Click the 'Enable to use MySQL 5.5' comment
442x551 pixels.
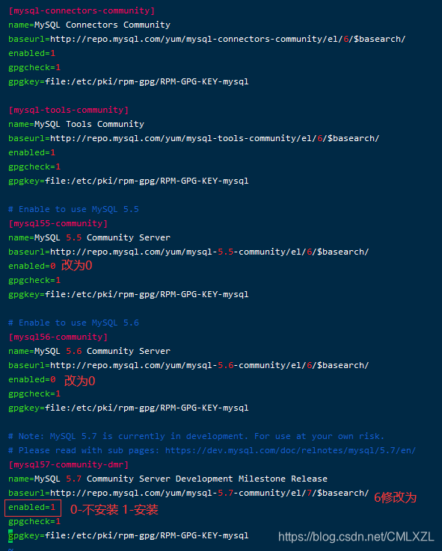(73, 210)
